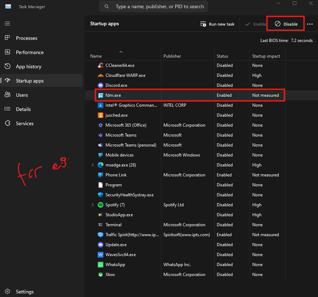
Task: Click the Spotify green icon
Action: tap(101, 205)
